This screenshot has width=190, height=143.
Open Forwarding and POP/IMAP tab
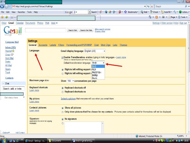click(x=79, y=45)
